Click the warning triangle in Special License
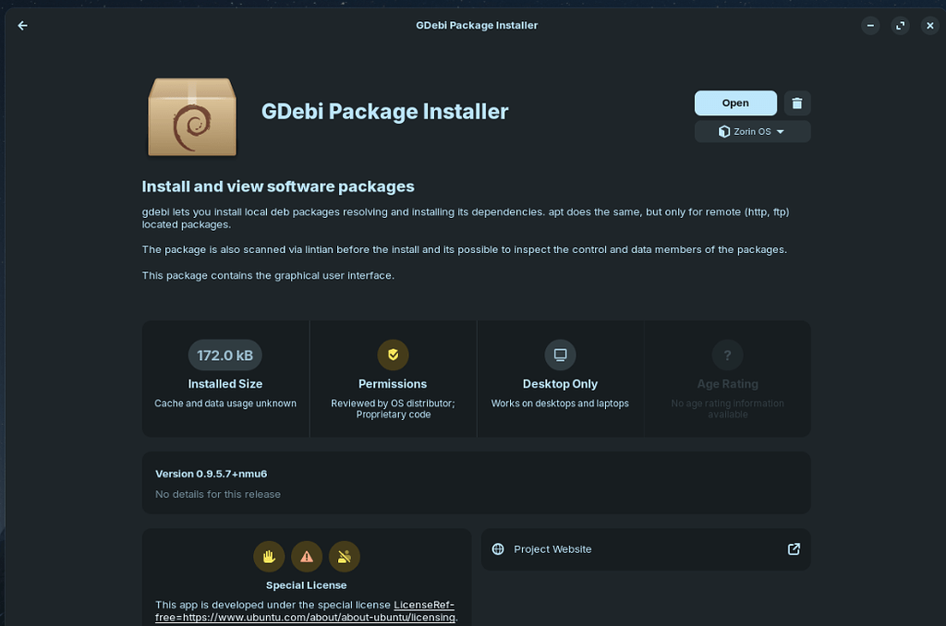This screenshot has width=946, height=626. tap(306, 556)
